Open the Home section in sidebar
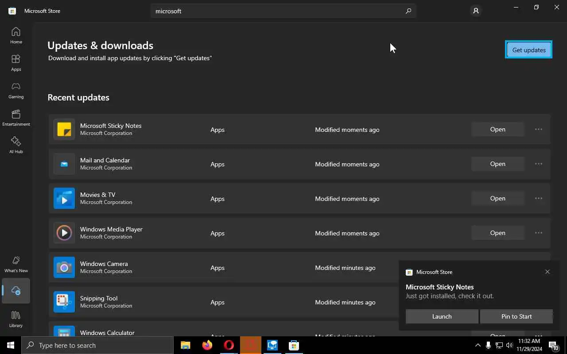 pyautogui.click(x=16, y=35)
